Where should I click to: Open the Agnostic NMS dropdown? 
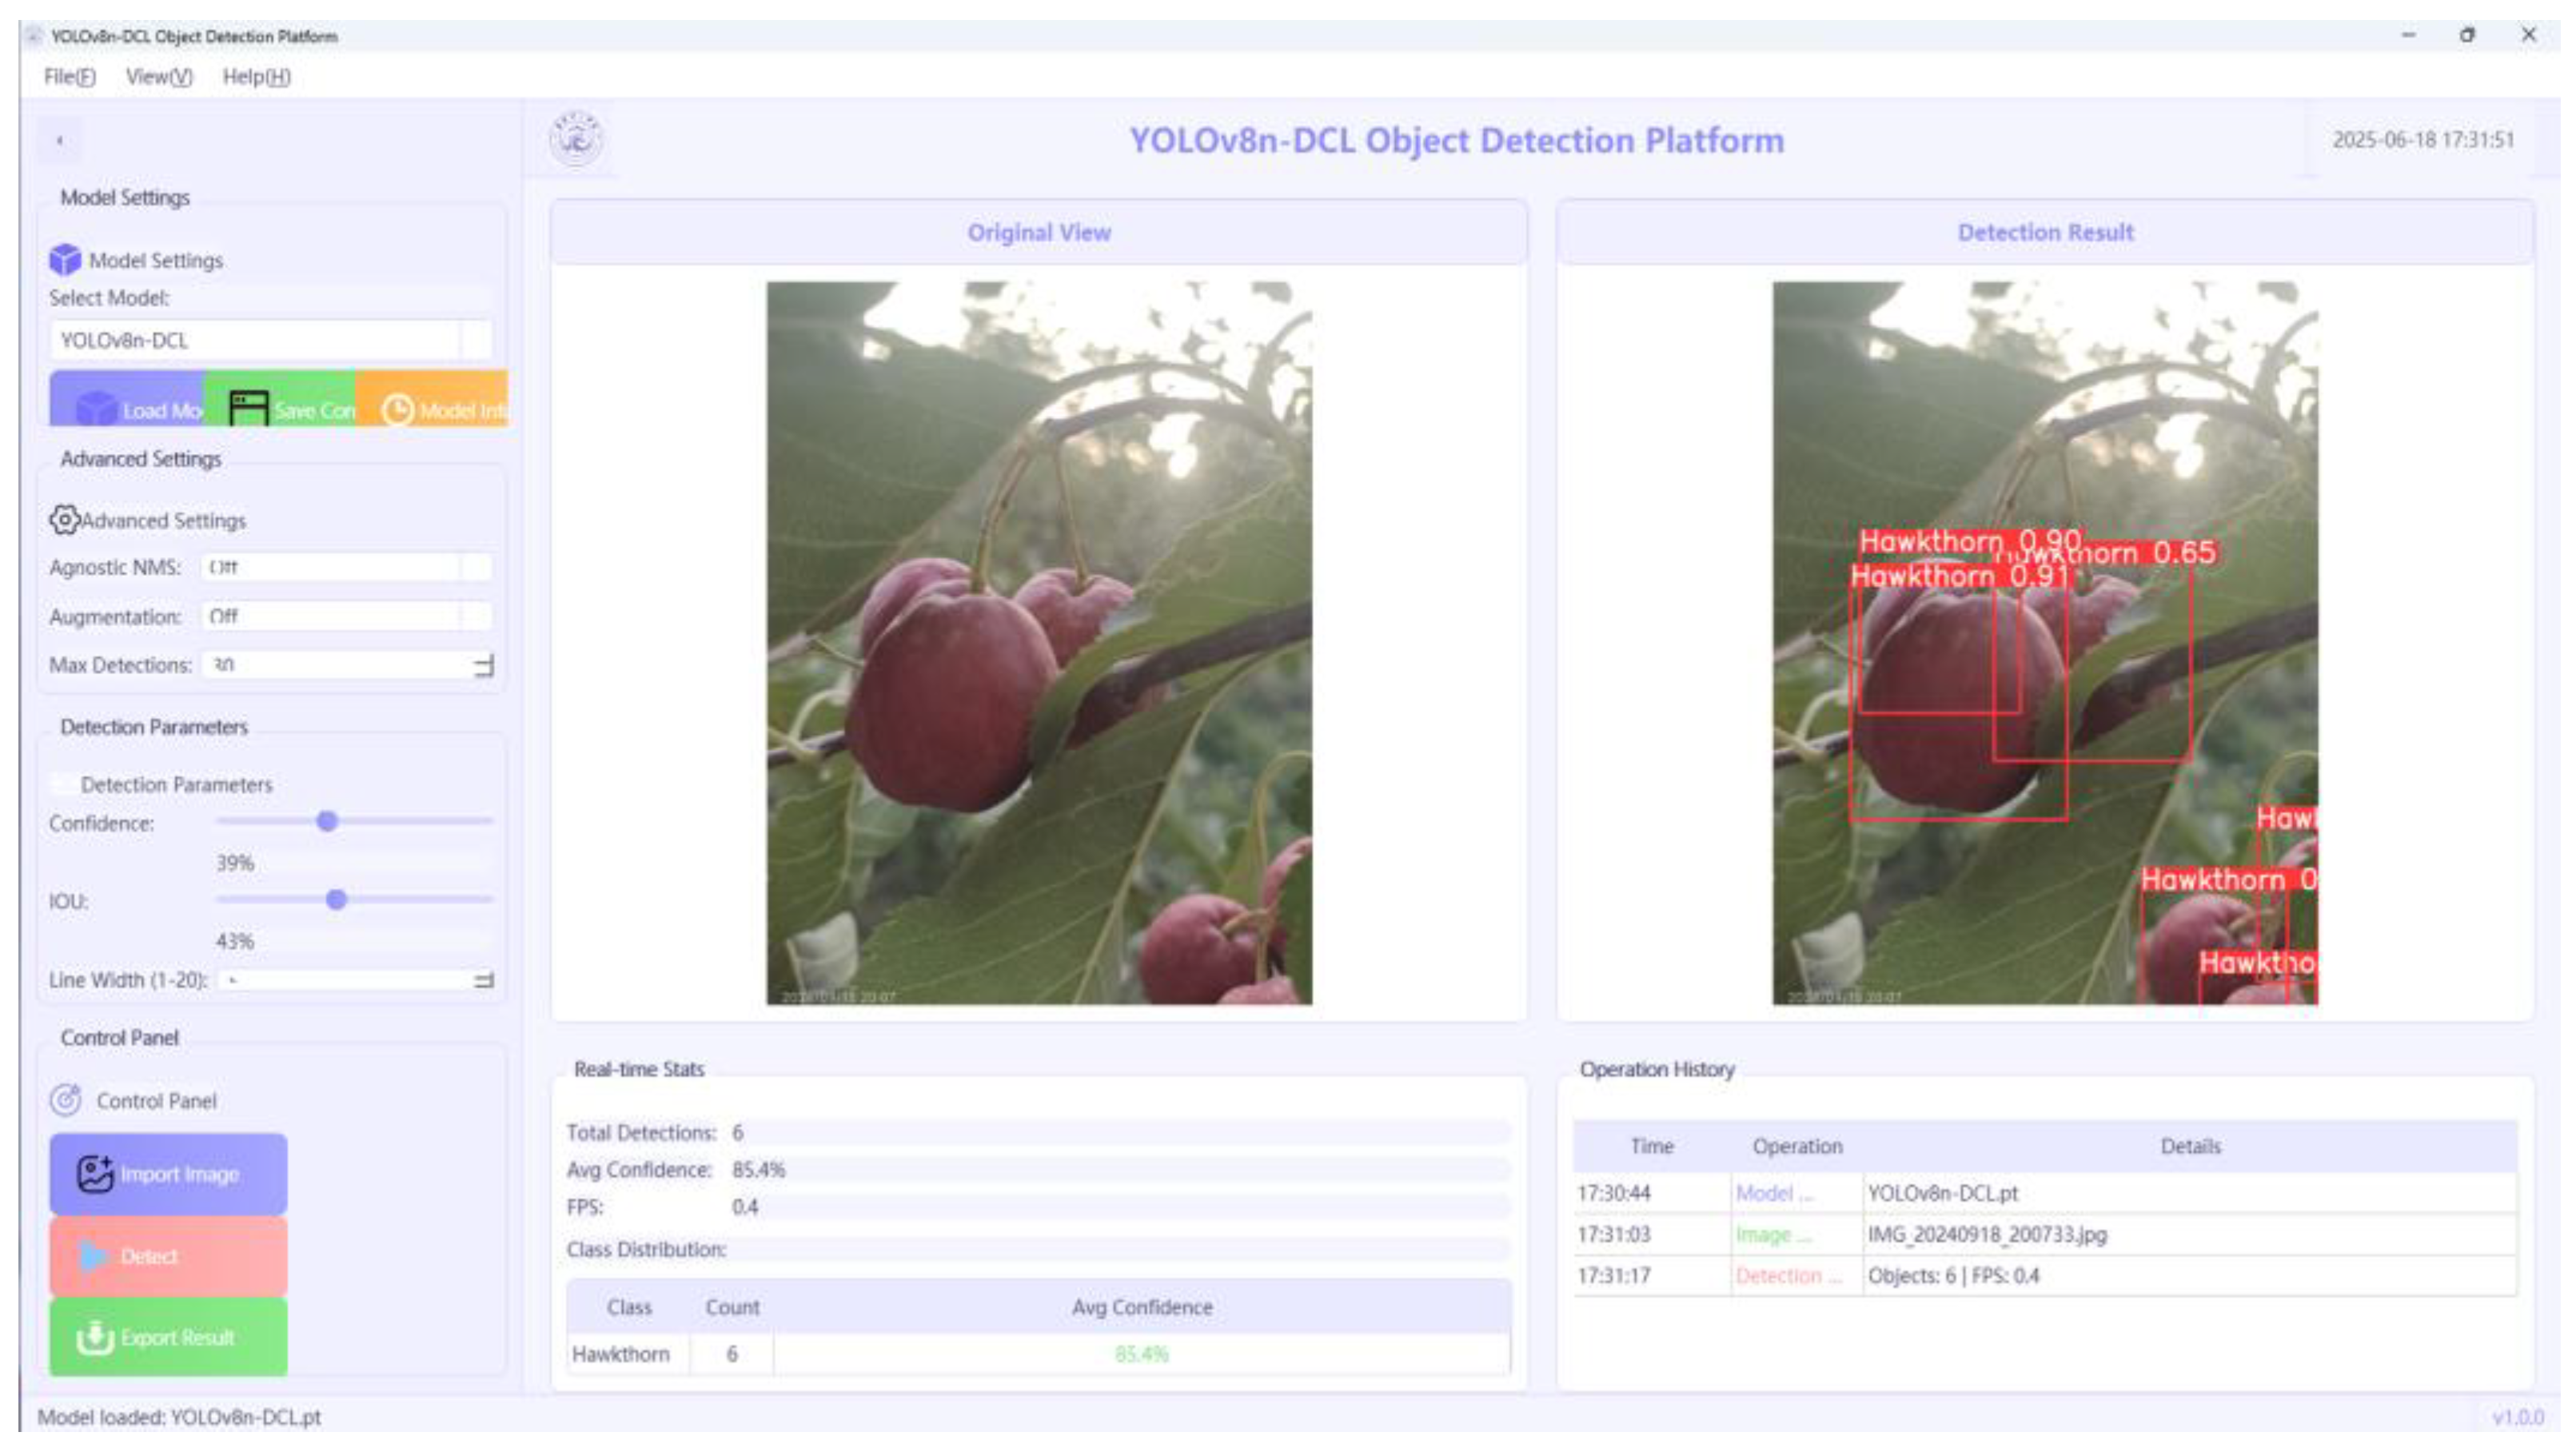click(x=345, y=567)
